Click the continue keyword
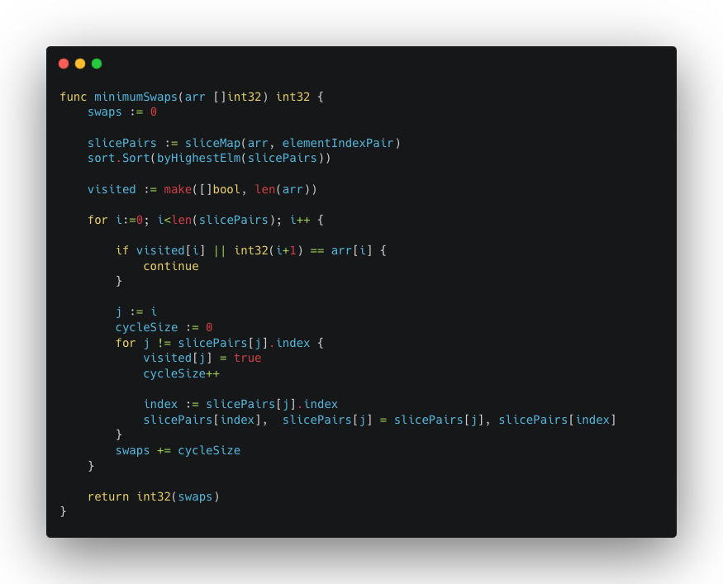This screenshot has width=723, height=584. tap(170, 267)
